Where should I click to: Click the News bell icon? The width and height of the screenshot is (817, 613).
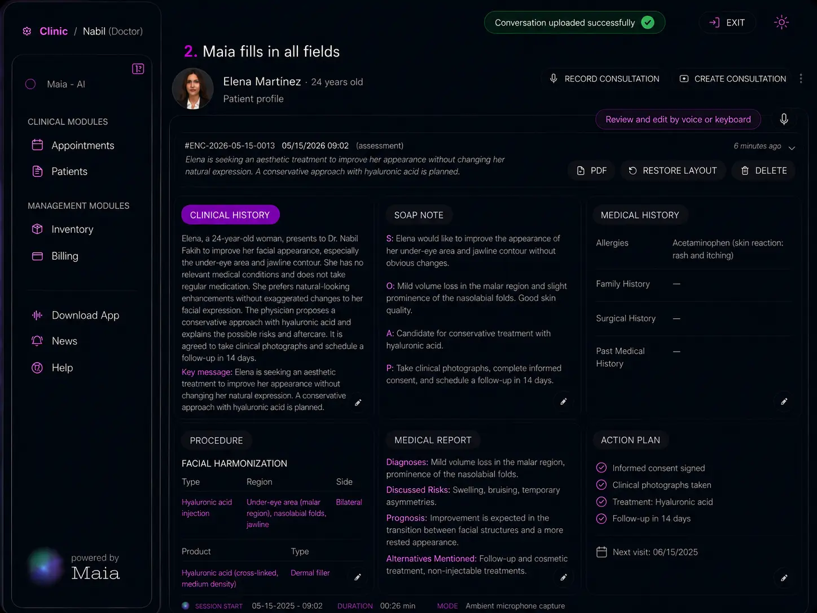pos(37,340)
